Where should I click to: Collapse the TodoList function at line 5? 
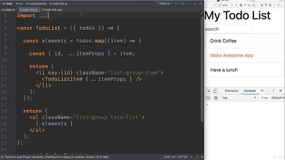(15, 28)
